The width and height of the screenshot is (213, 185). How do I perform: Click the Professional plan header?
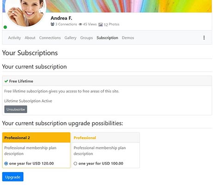pos(106,137)
